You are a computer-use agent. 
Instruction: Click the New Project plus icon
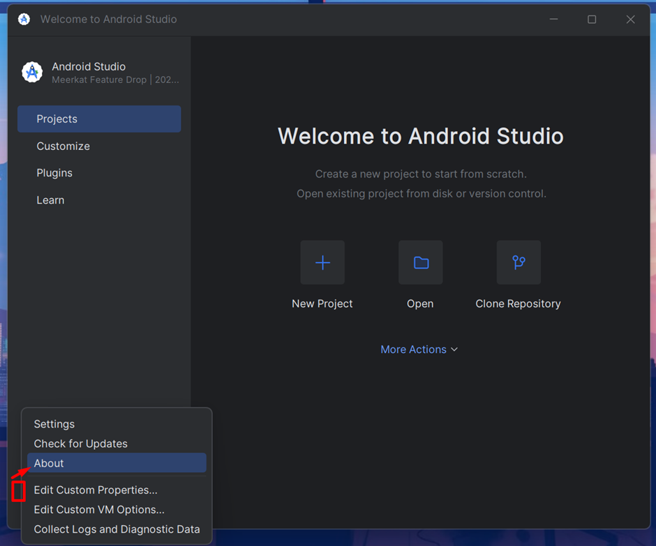click(322, 263)
